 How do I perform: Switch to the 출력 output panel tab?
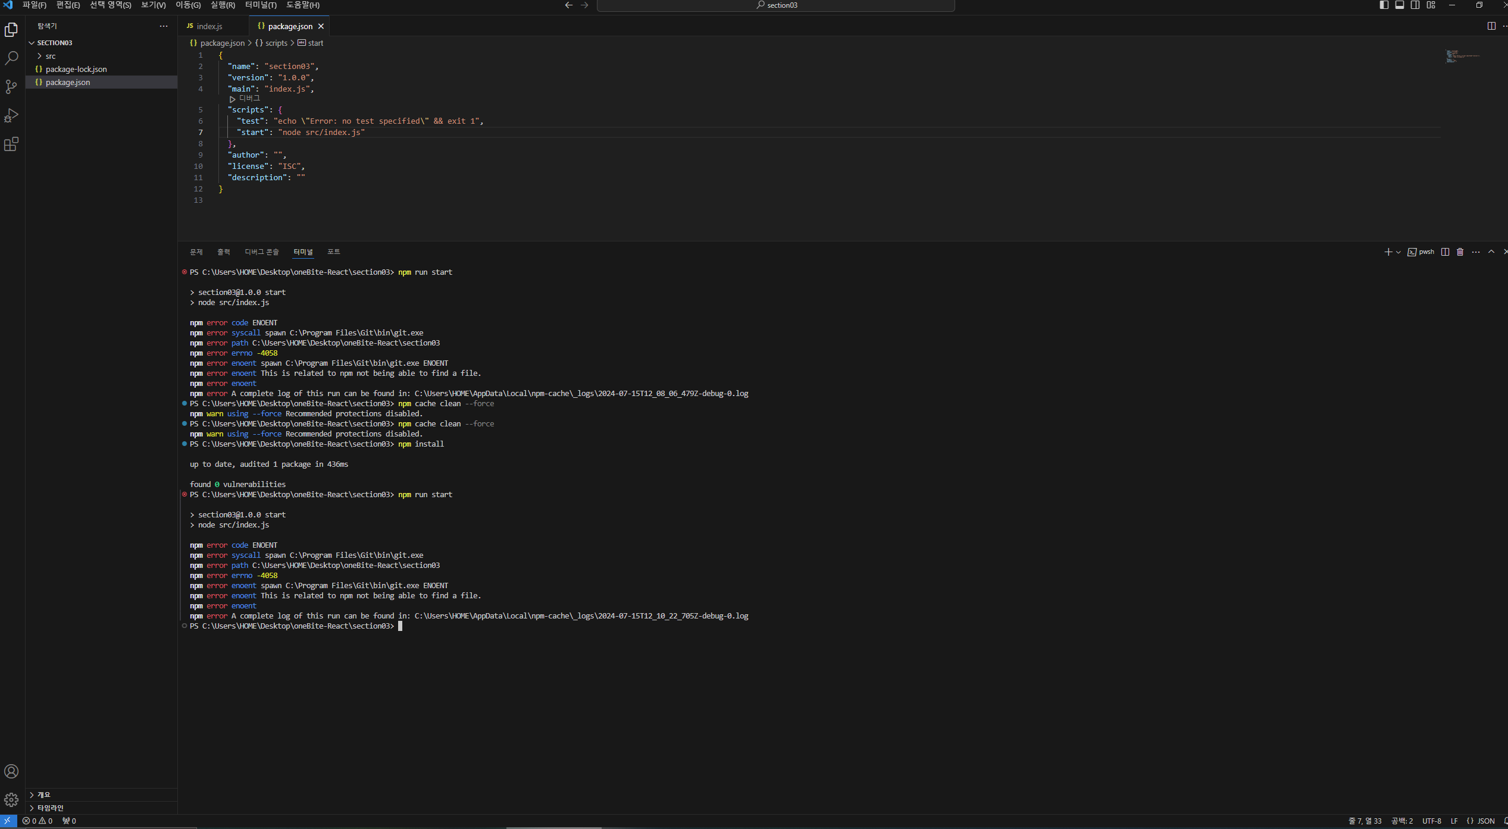tap(224, 252)
